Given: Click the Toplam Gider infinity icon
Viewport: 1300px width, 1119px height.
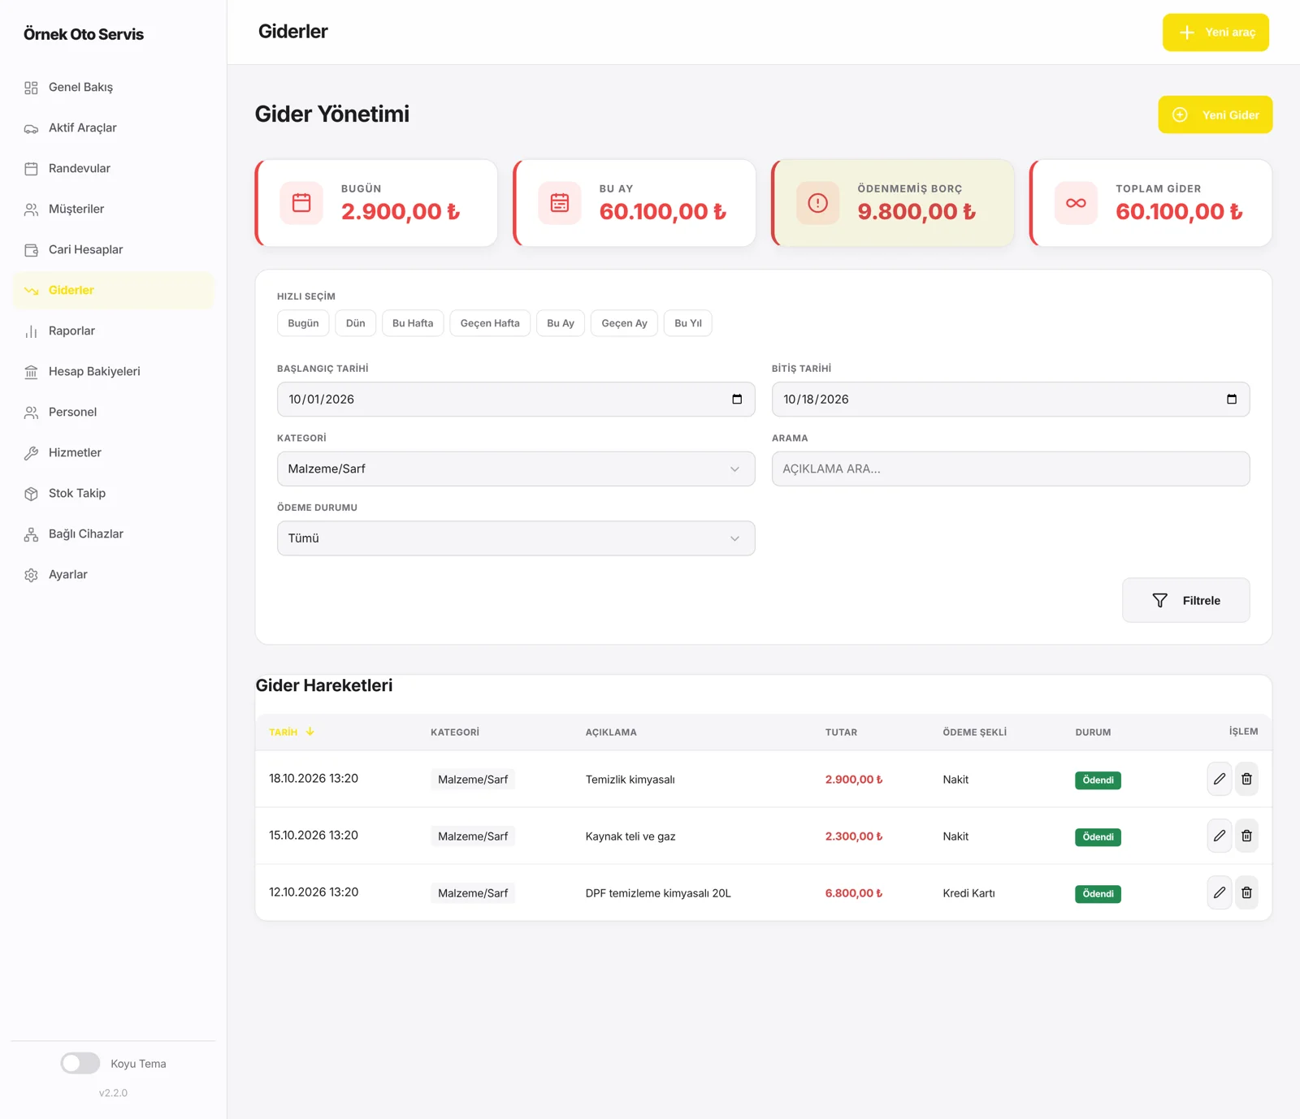Looking at the screenshot, I should 1076,203.
